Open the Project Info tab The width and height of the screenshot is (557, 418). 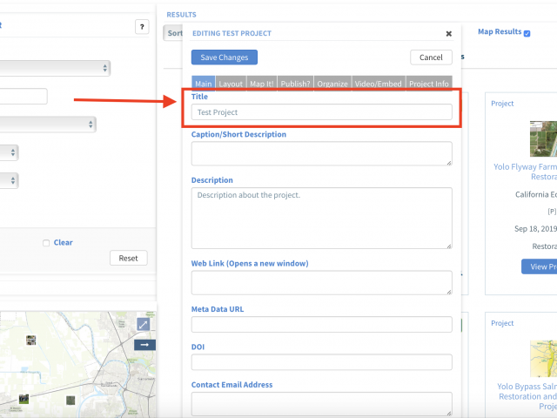click(429, 84)
